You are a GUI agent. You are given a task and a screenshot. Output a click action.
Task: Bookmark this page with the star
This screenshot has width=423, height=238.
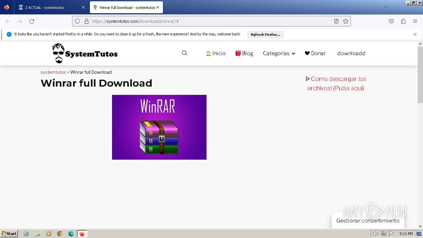tap(346, 21)
